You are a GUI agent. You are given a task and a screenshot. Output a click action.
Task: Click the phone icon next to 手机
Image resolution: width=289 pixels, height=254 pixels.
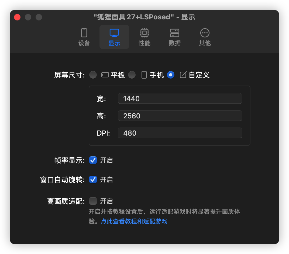pos(144,75)
